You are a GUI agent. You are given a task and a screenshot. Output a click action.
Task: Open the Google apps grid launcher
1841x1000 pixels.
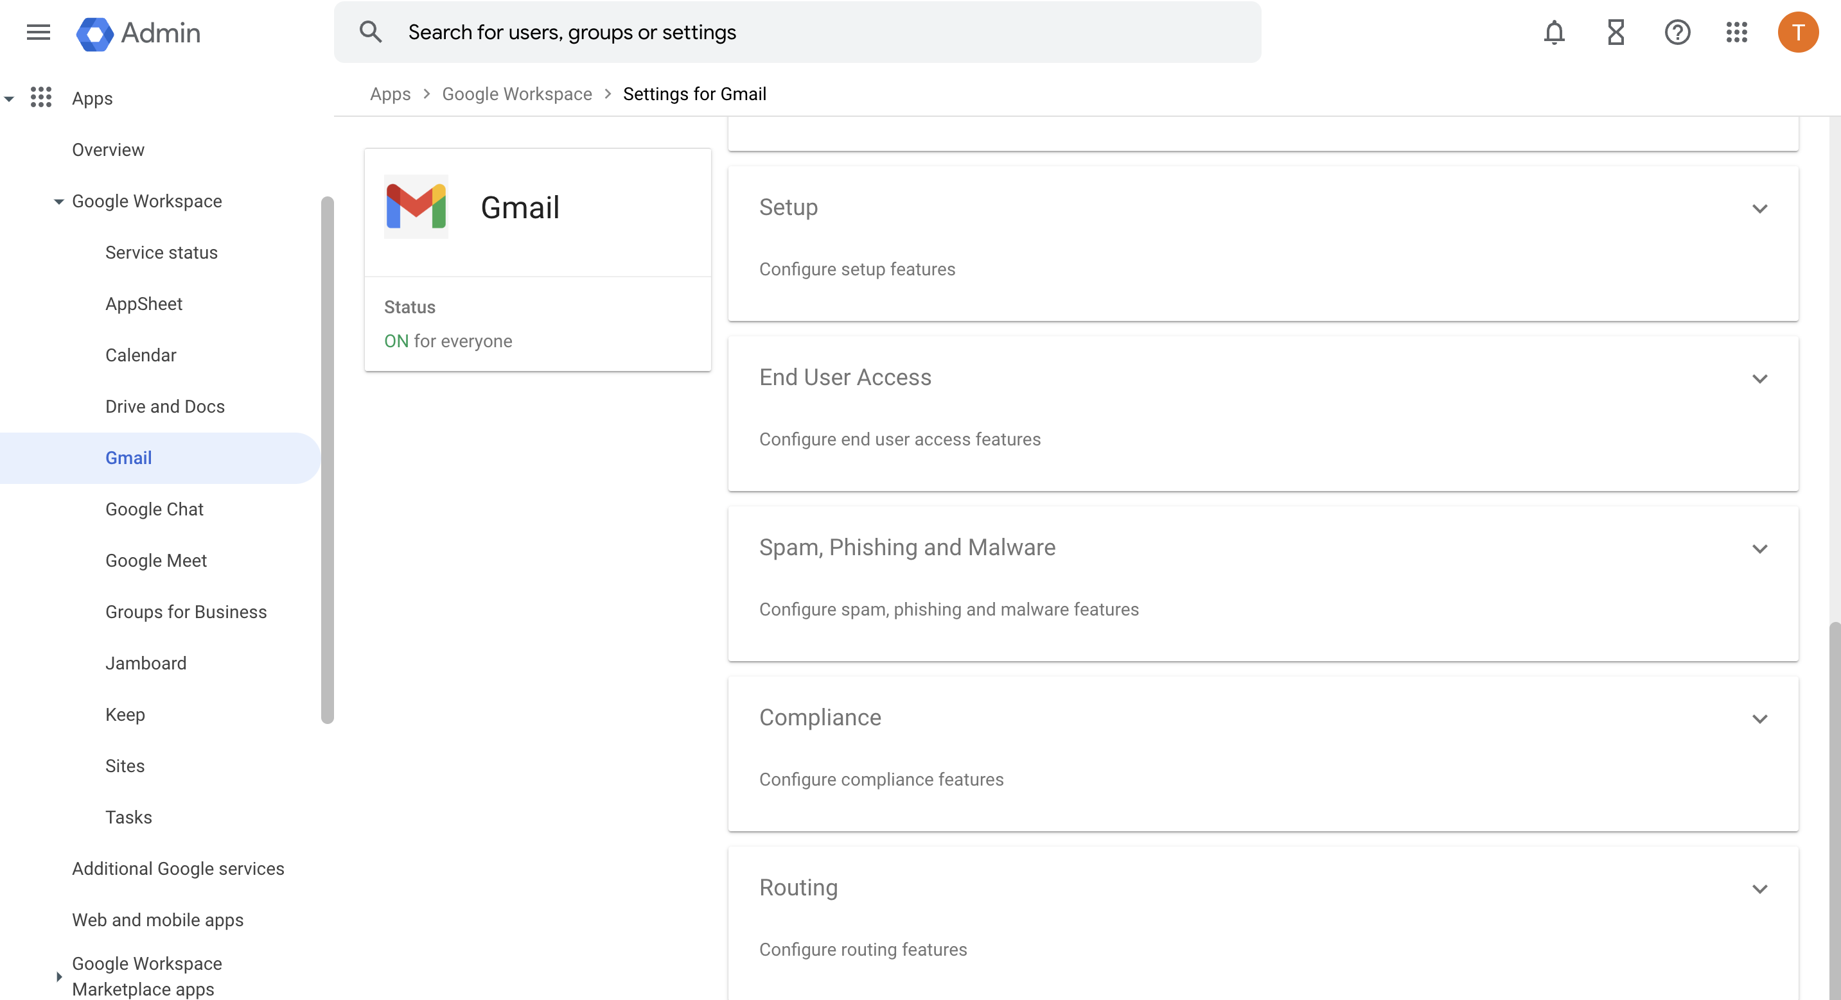[1736, 32]
